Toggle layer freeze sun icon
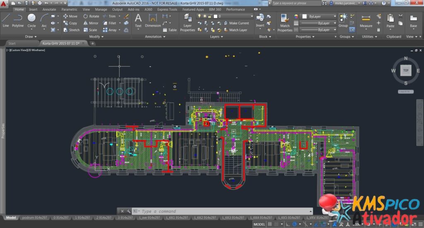Image resolution: width=424 pixels, height=228 pixels. pyautogui.click(x=205, y=16)
